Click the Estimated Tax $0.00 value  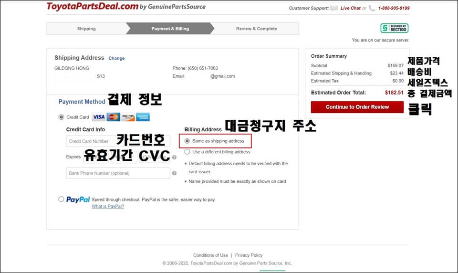(398, 81)
